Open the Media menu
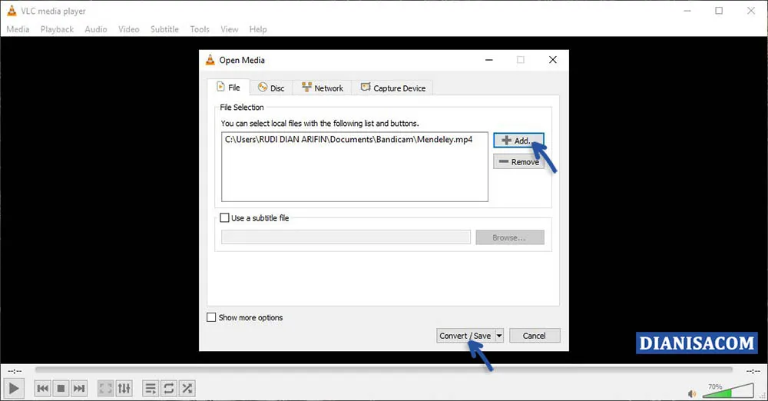768x401 pixels. [x=18, y=29]
